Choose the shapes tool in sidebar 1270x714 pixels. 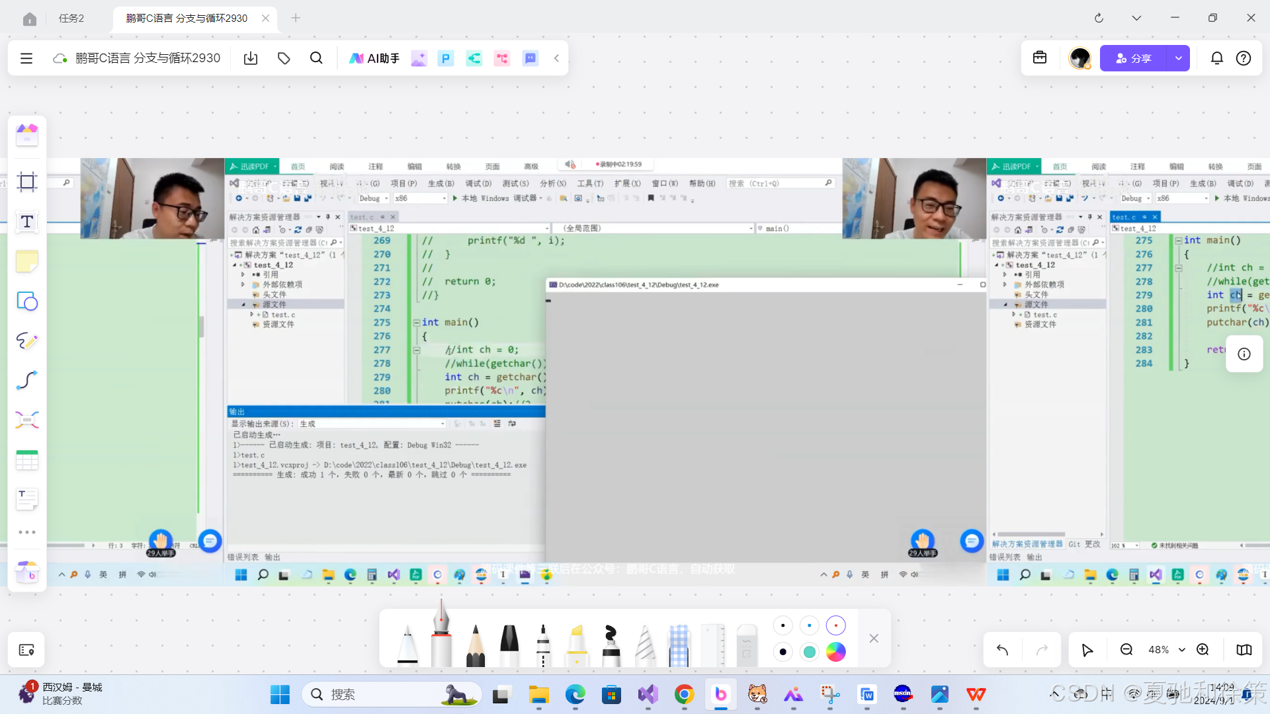[27, 301]
